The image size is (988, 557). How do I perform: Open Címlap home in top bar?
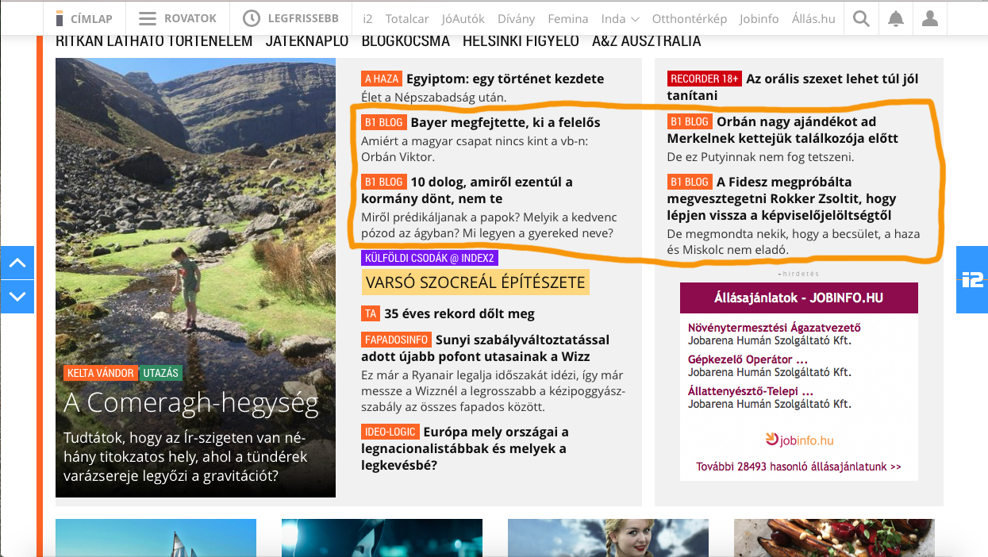coord(83,18)
